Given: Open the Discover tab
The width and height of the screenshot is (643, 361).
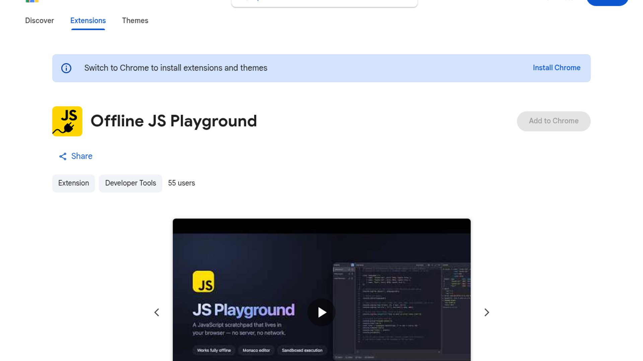Looking at the screenshot, I should [x=40, y=21].
